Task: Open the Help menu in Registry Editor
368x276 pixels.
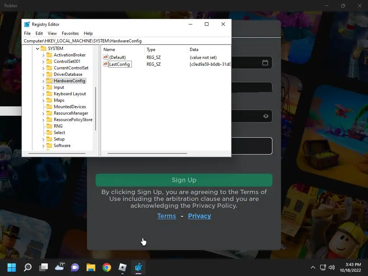Action: (x=88, y=33)
